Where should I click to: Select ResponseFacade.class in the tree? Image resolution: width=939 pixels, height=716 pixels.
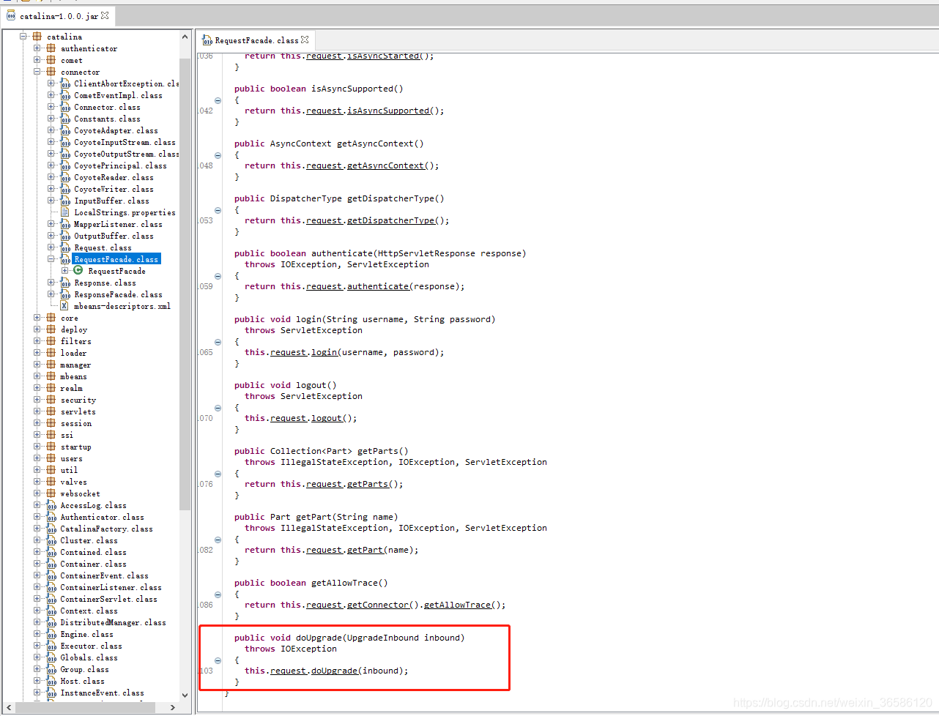118,294
